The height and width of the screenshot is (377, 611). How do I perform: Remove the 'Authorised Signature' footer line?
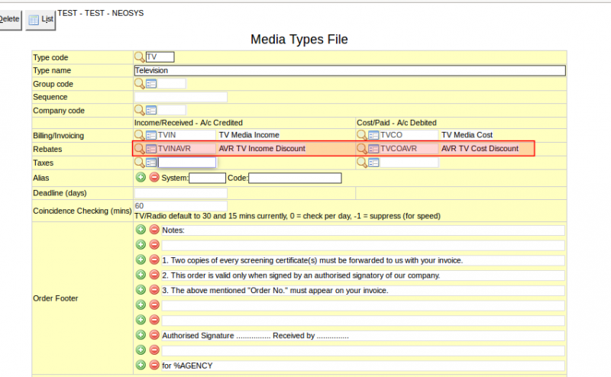tap(154, 334)
